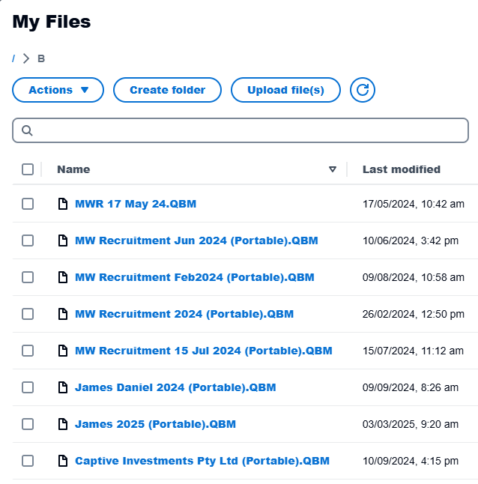Click file icon beside MW Recruitment 2024 (Portable)
Screen dimensions: 478x484
tap(63, 314)
